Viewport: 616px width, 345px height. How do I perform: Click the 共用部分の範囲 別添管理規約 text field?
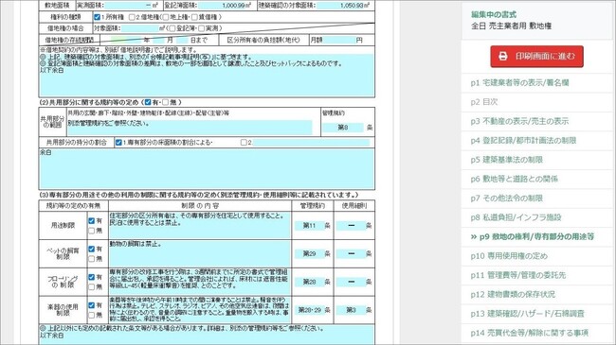[x=190, y=128]
